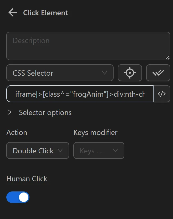The image size is (173, 219).
Task: Click the Selector options disclosure arrow
Action: [10, 112]
